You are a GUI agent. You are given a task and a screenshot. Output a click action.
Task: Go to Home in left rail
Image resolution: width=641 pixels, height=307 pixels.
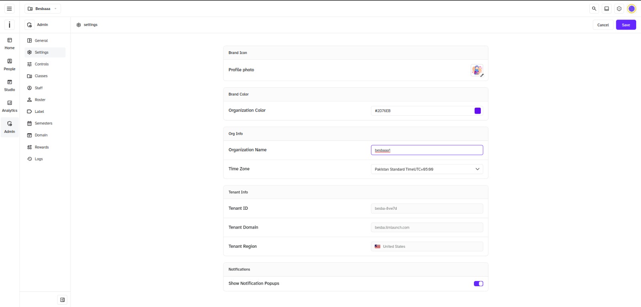(10, 44)
